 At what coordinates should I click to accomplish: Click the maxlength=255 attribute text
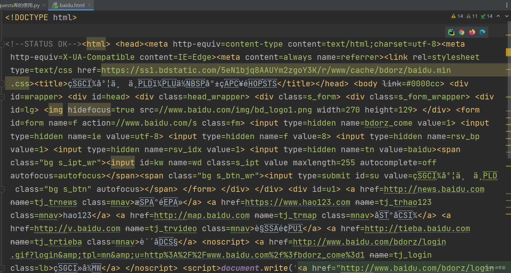tap(324, 163)
